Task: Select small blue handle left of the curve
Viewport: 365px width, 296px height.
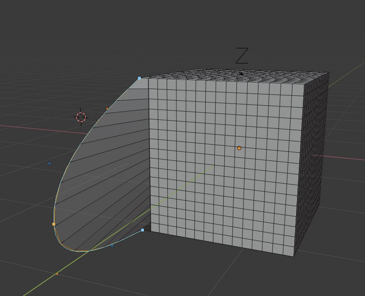Action: pyautogui.click(x=49, y=164)
